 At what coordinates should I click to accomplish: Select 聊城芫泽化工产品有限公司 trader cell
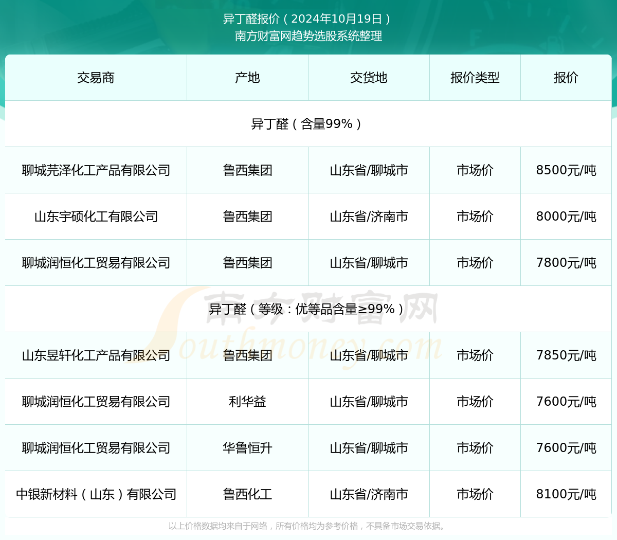click(96, 170)
